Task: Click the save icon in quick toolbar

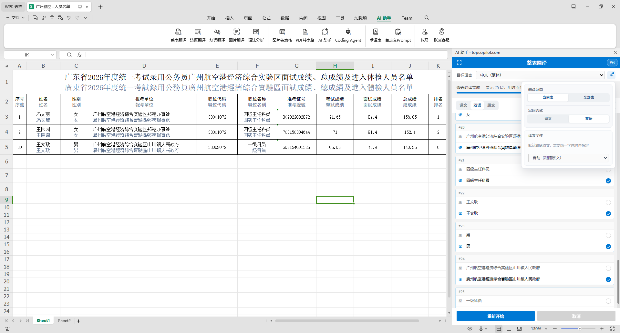Action: pyautogui.click(x=35, y=18)
